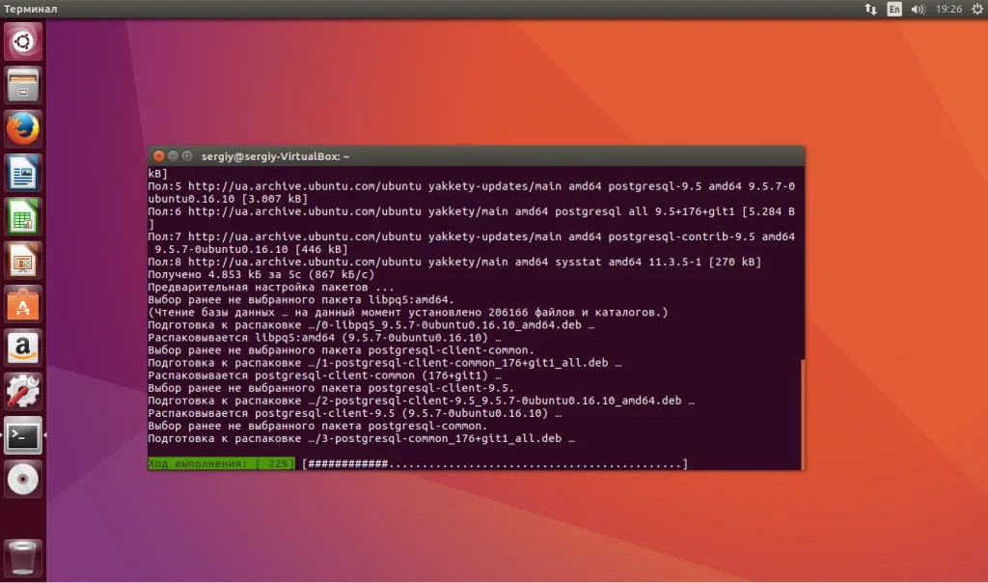Viewport: 988px width, 583px height.
Task: Open the 19:26 clock menu
Action: tap(948, 9)
